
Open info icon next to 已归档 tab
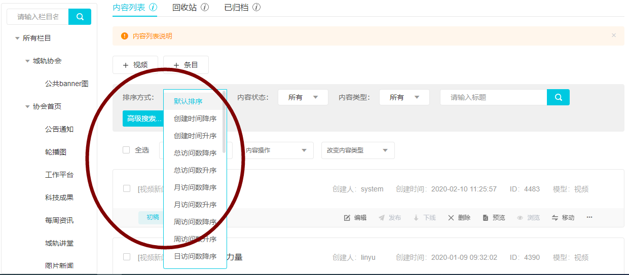tap(256, 8)
